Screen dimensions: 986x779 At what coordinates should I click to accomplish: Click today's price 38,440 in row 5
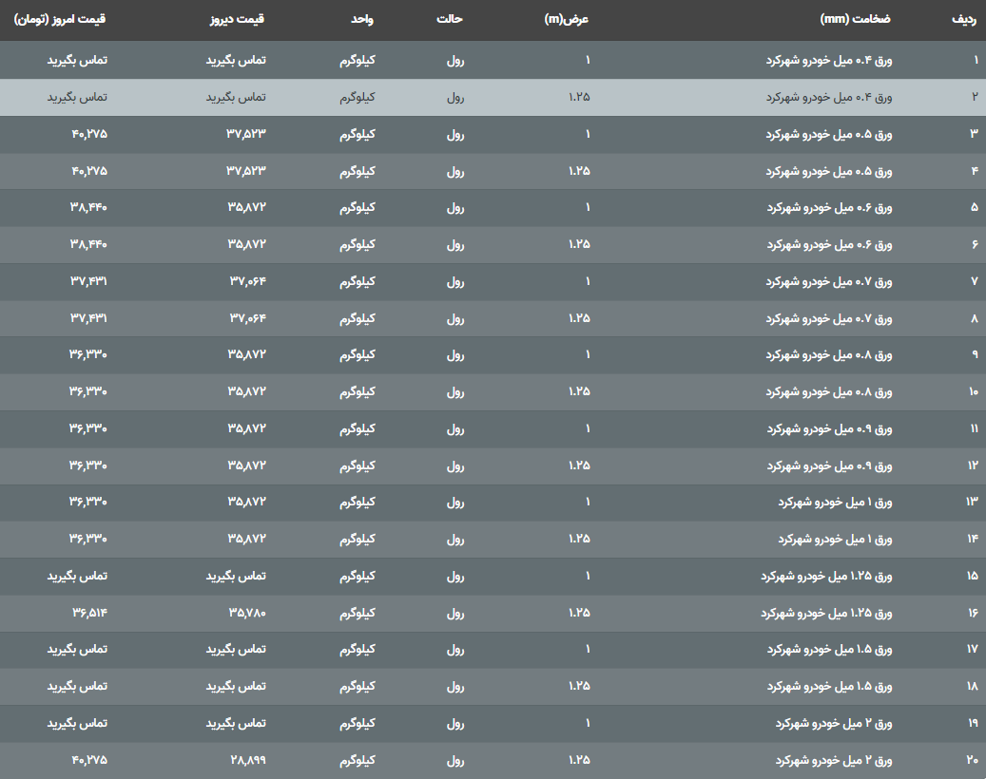(x=88, y=207)
